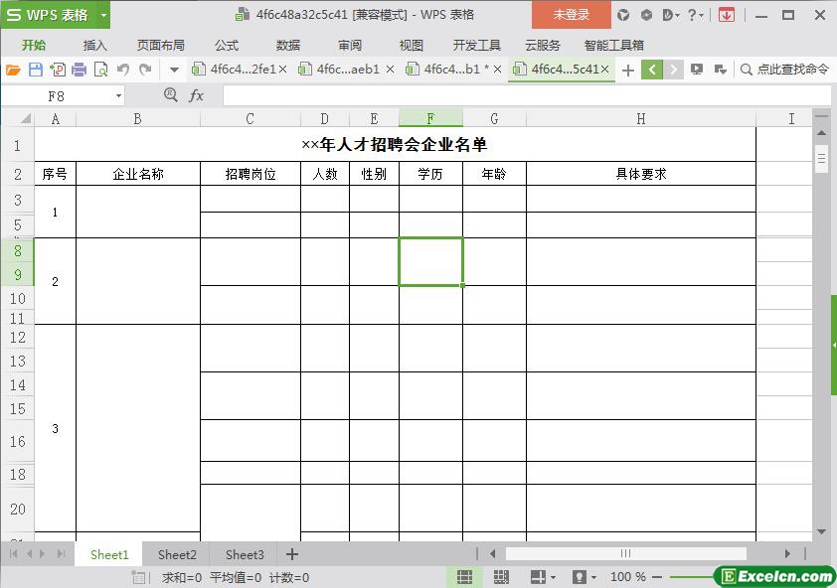Switch to normal view status bar icon
The height and width of the screenshot is (588, 837).
coord(464,577)
